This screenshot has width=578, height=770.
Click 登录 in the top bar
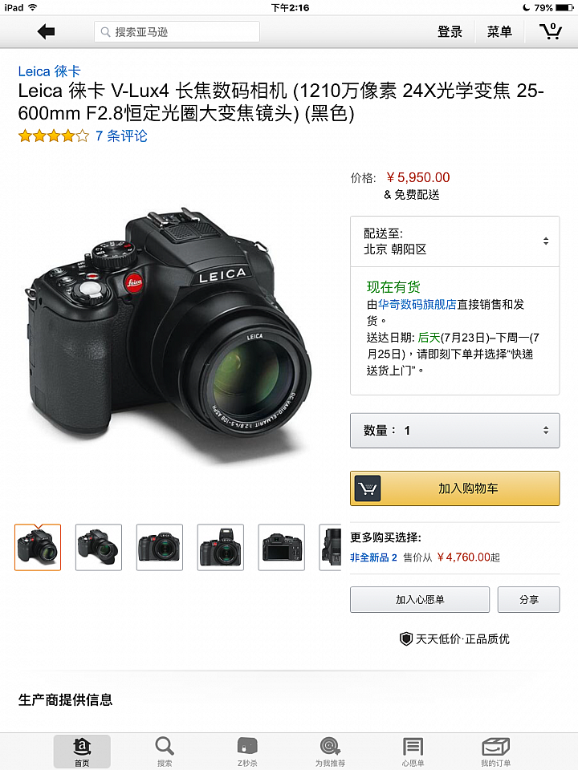450,32
